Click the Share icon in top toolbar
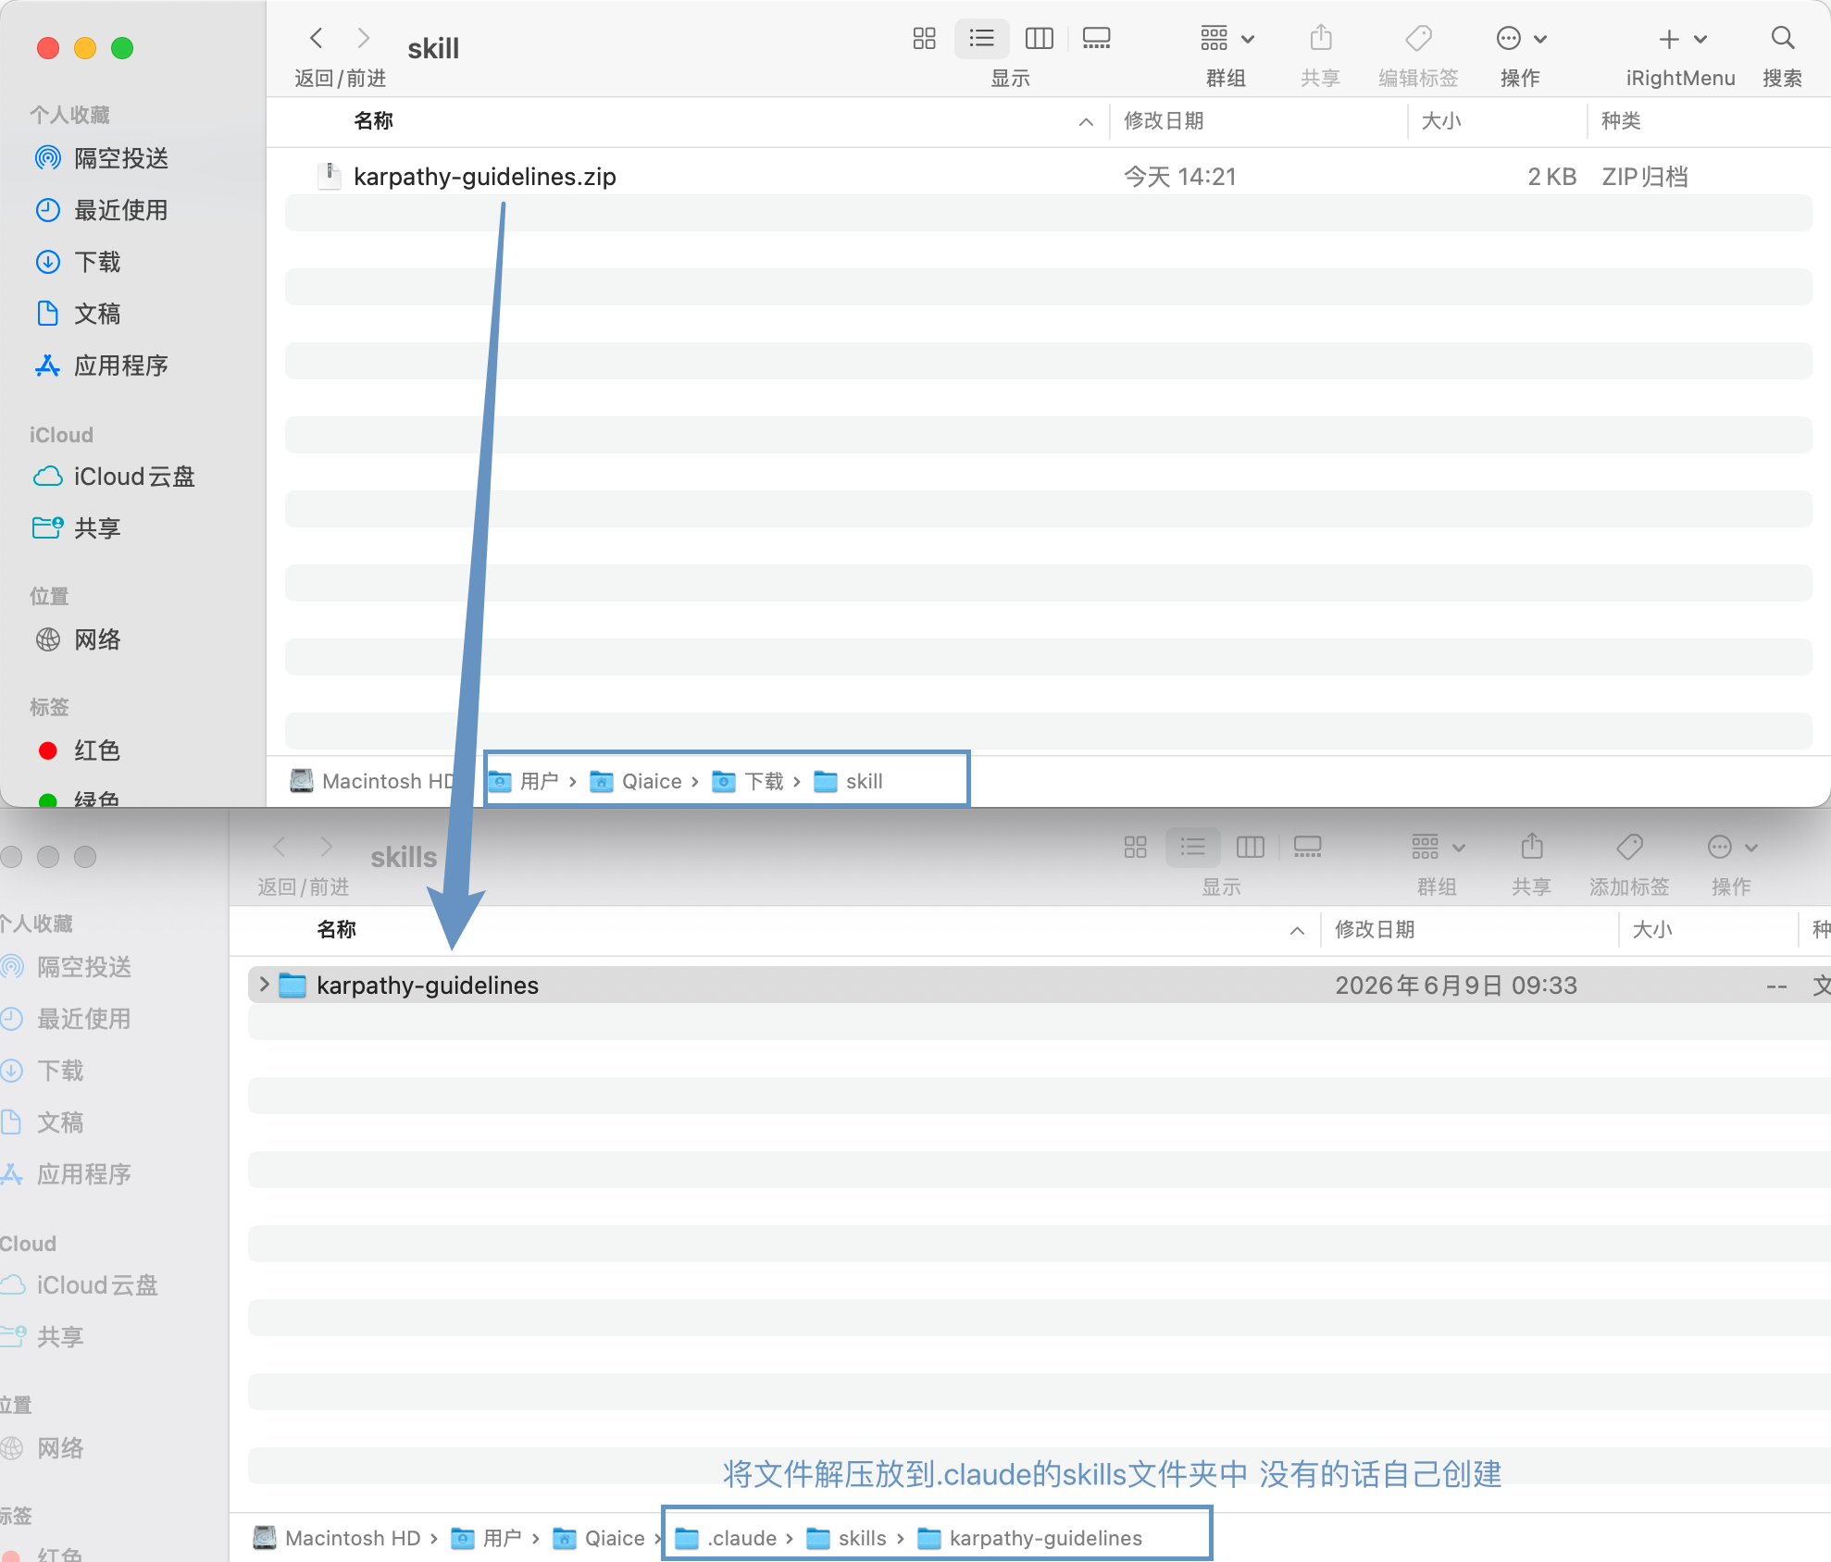 (x=1321, y=38)
